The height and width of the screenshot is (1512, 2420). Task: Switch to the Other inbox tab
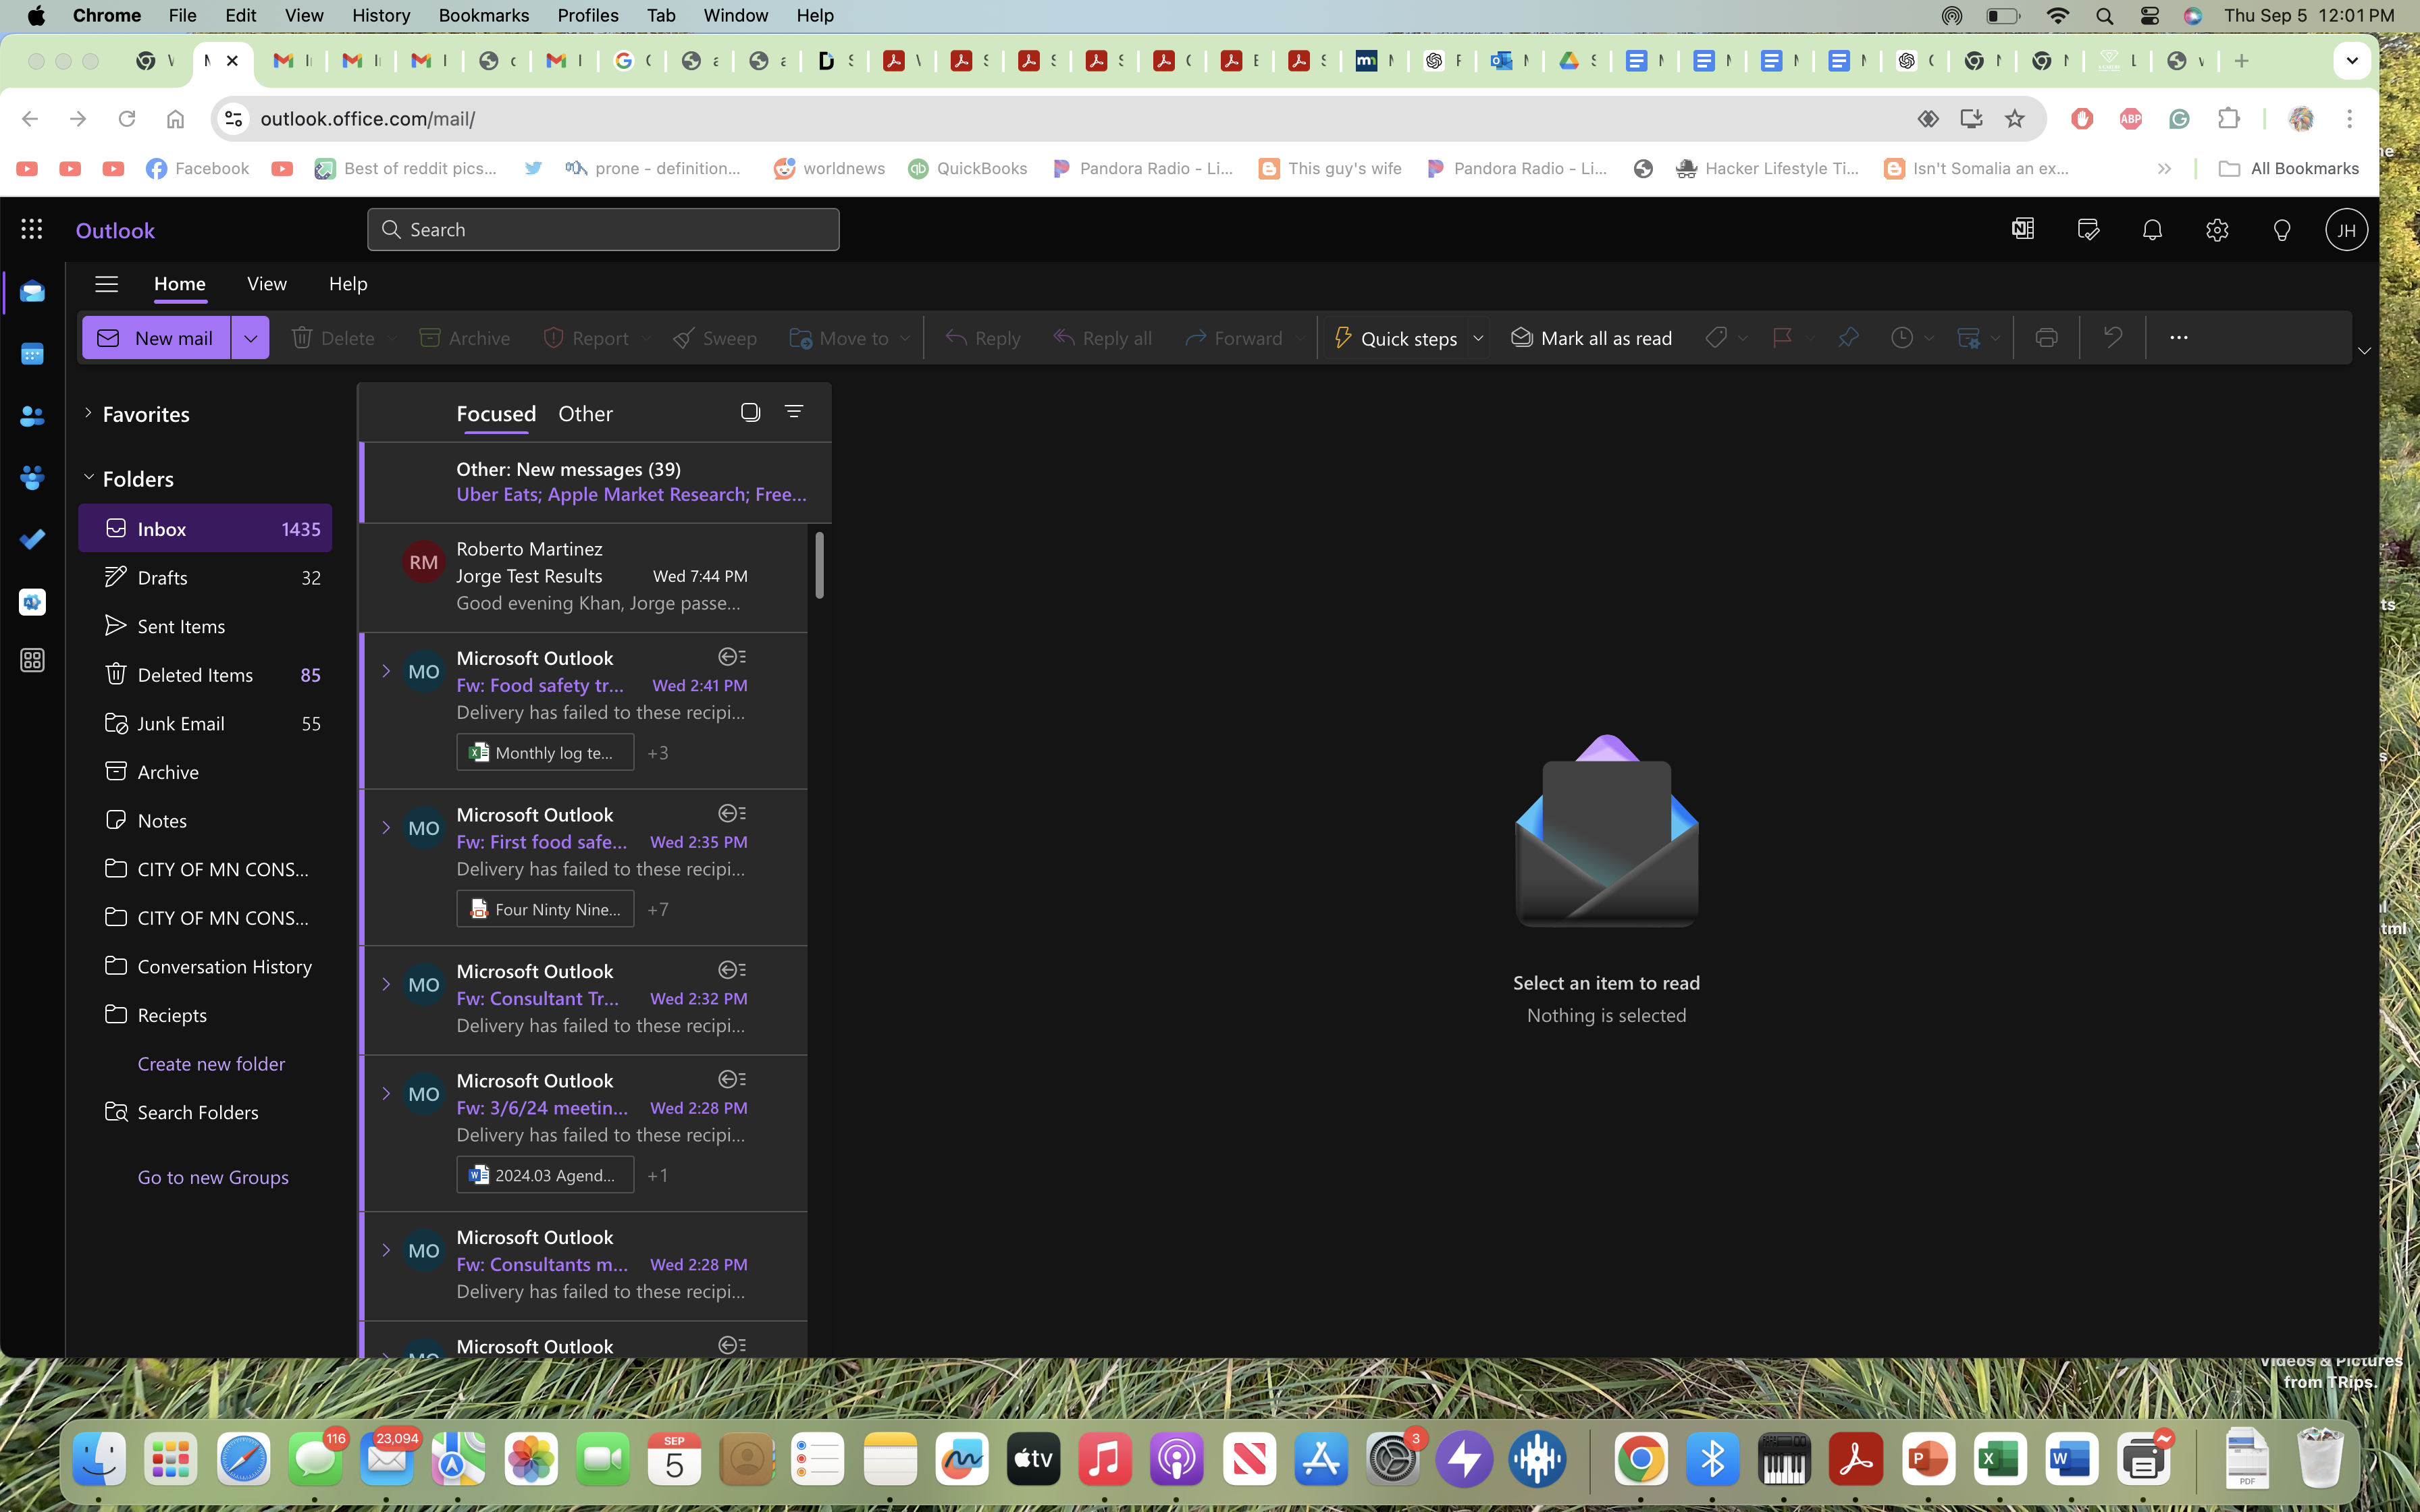coord(585,413)
